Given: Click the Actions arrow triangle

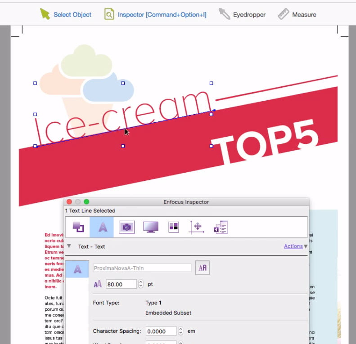Looking at the screenshot, I should point(306,246).
